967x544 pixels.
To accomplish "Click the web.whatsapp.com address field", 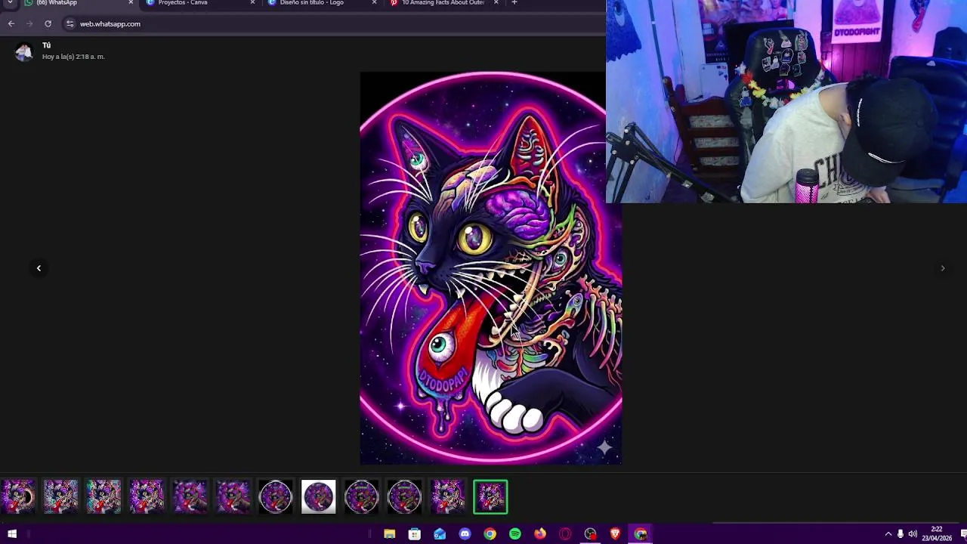I will 332,23.
